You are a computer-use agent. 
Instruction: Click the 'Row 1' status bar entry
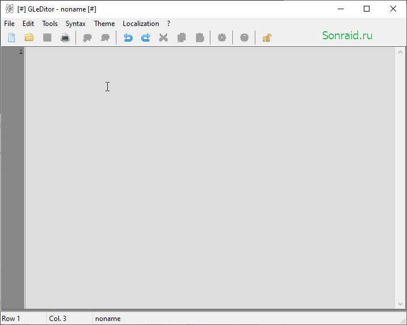pyautogui.click(x=11, y=319)
